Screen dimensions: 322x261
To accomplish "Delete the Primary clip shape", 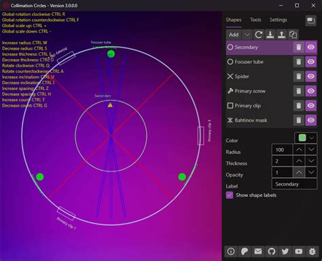I will pos(299,105).
